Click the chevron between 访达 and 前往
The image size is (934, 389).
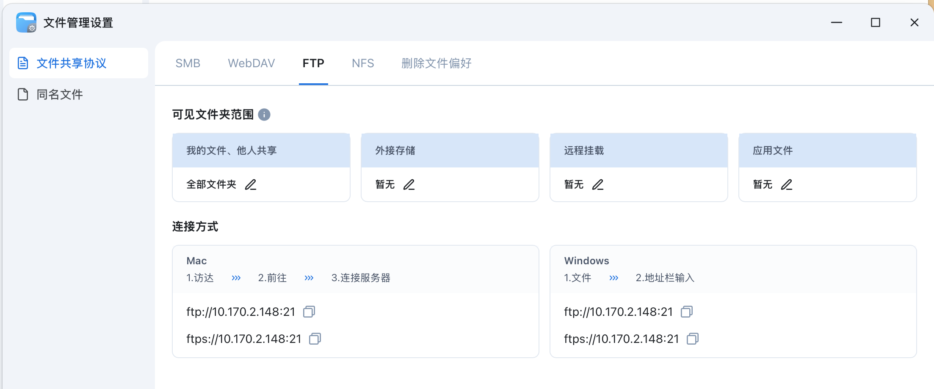pyautogui.click(x=236, y=278)
